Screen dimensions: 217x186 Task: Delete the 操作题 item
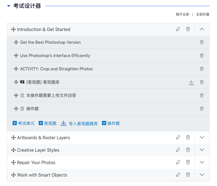202,109
